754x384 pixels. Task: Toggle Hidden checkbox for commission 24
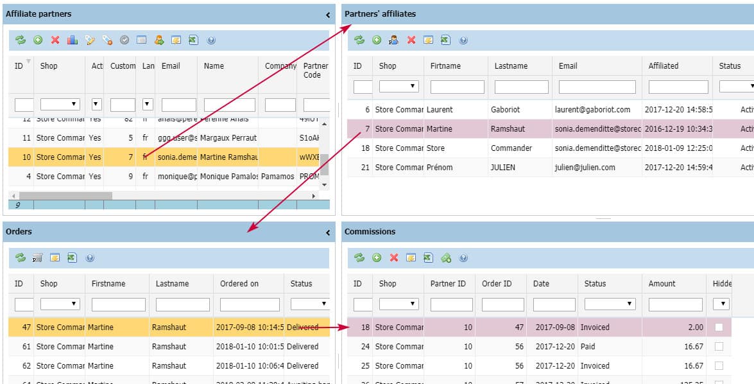[x=719, y=347]
